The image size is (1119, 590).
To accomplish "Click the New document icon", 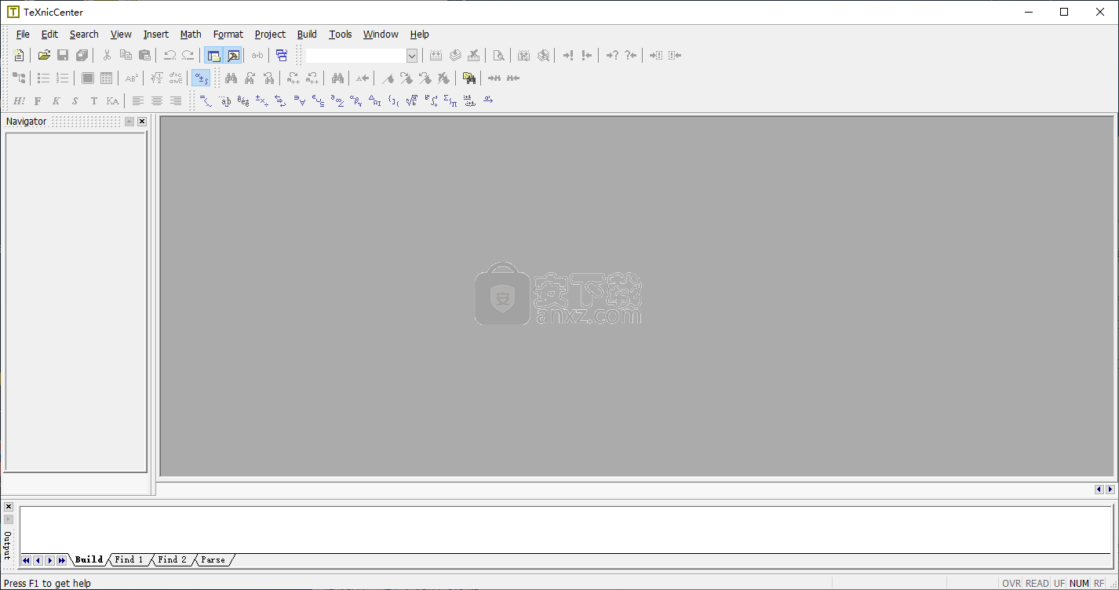I will (x=19, y=56).
